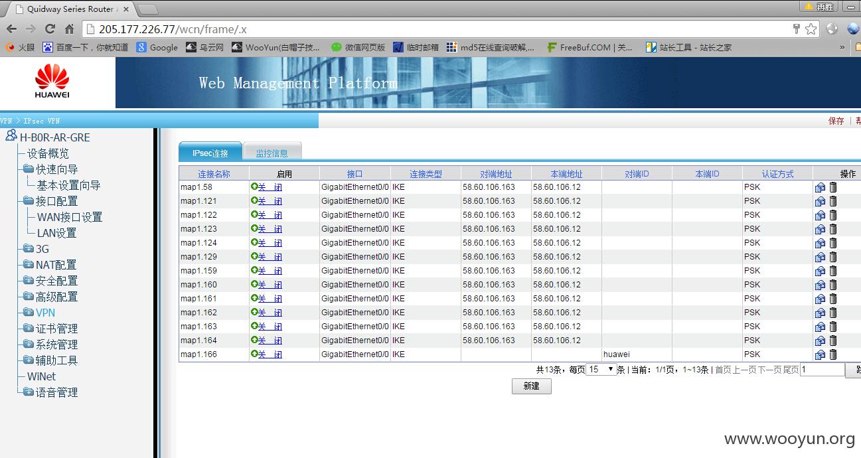Expand the 系统管理 tree folder
The width and height of the screenshot is (861, 458).
point(50,344)
